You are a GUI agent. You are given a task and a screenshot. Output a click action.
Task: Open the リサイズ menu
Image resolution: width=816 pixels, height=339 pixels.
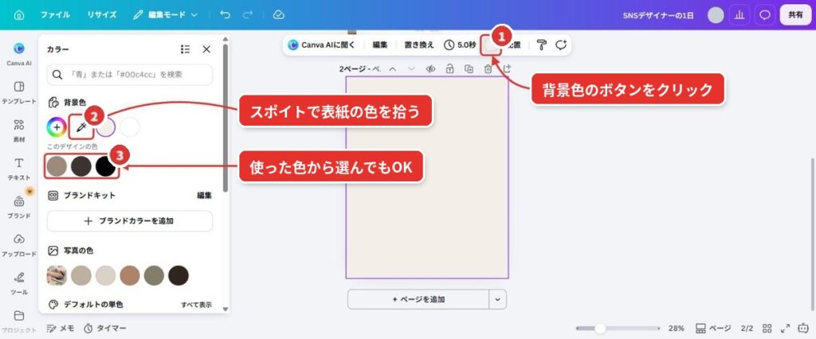(101, 15)
